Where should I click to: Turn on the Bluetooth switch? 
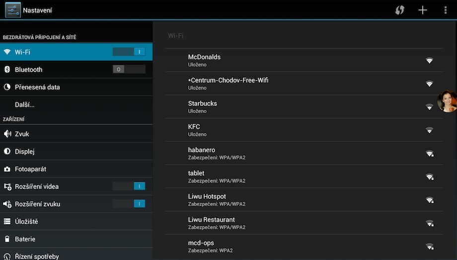[x=129, y=69]
